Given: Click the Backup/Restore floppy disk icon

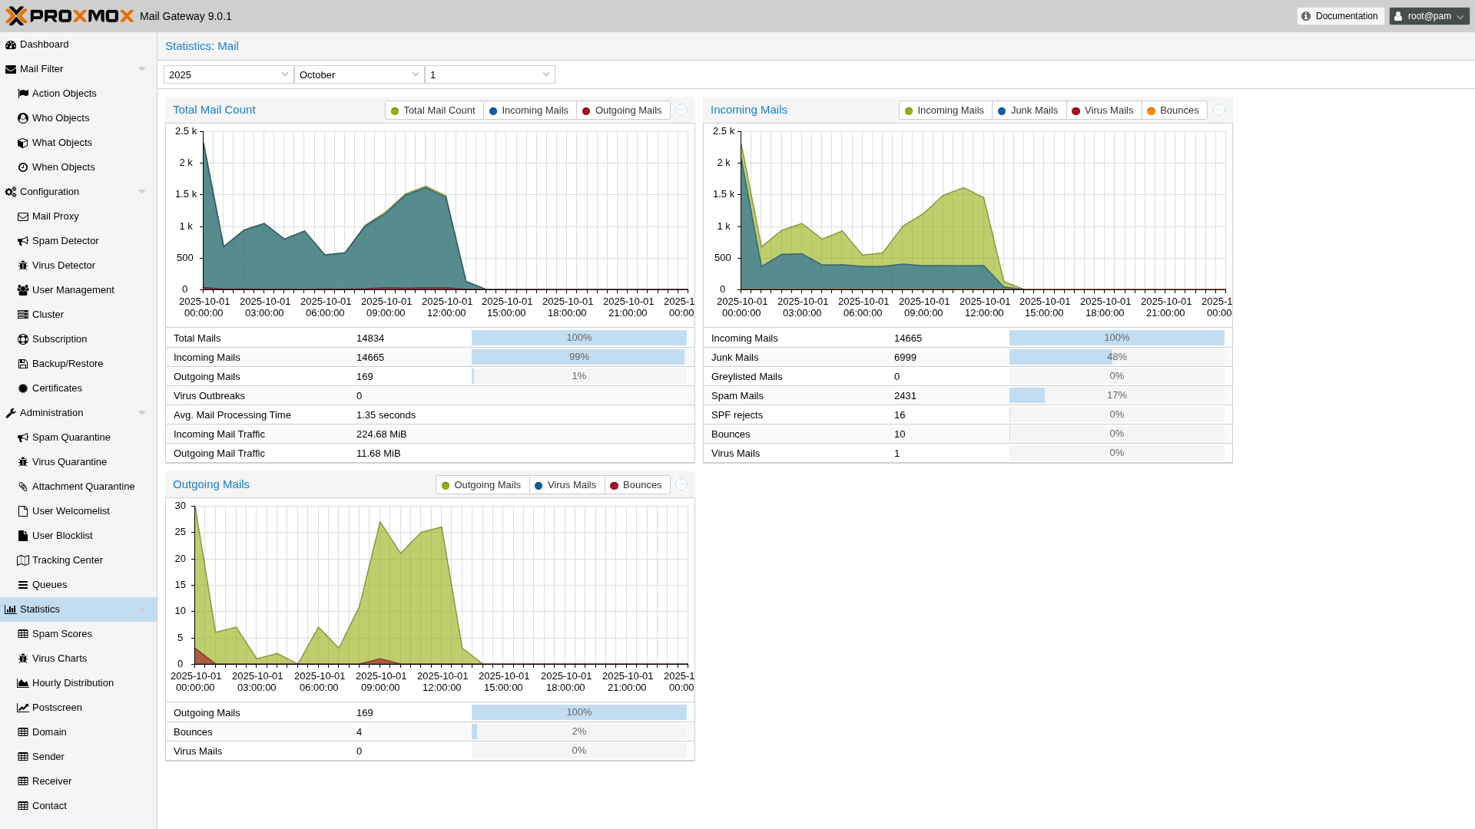Looking at the screenshot, I should (23, 364).
